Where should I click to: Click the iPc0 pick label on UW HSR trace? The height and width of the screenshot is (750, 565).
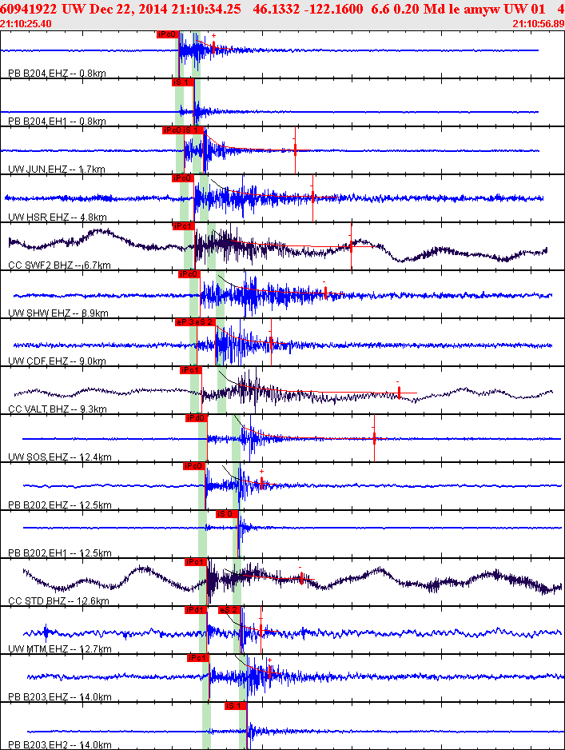tap(183, 178)
